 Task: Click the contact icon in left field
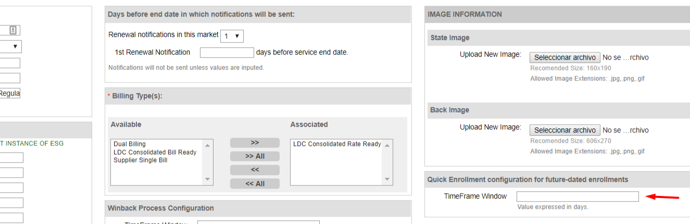click(x=14, y=30)
